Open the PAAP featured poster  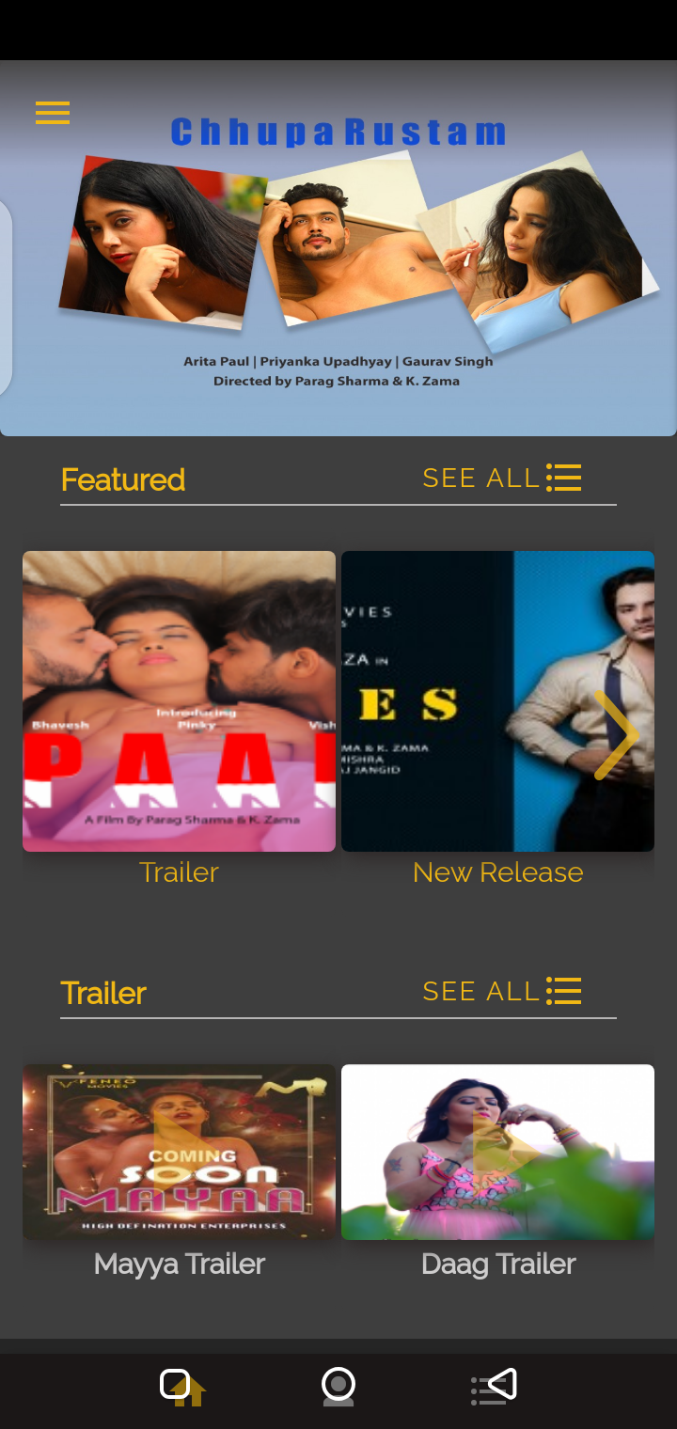pos(179,701)
